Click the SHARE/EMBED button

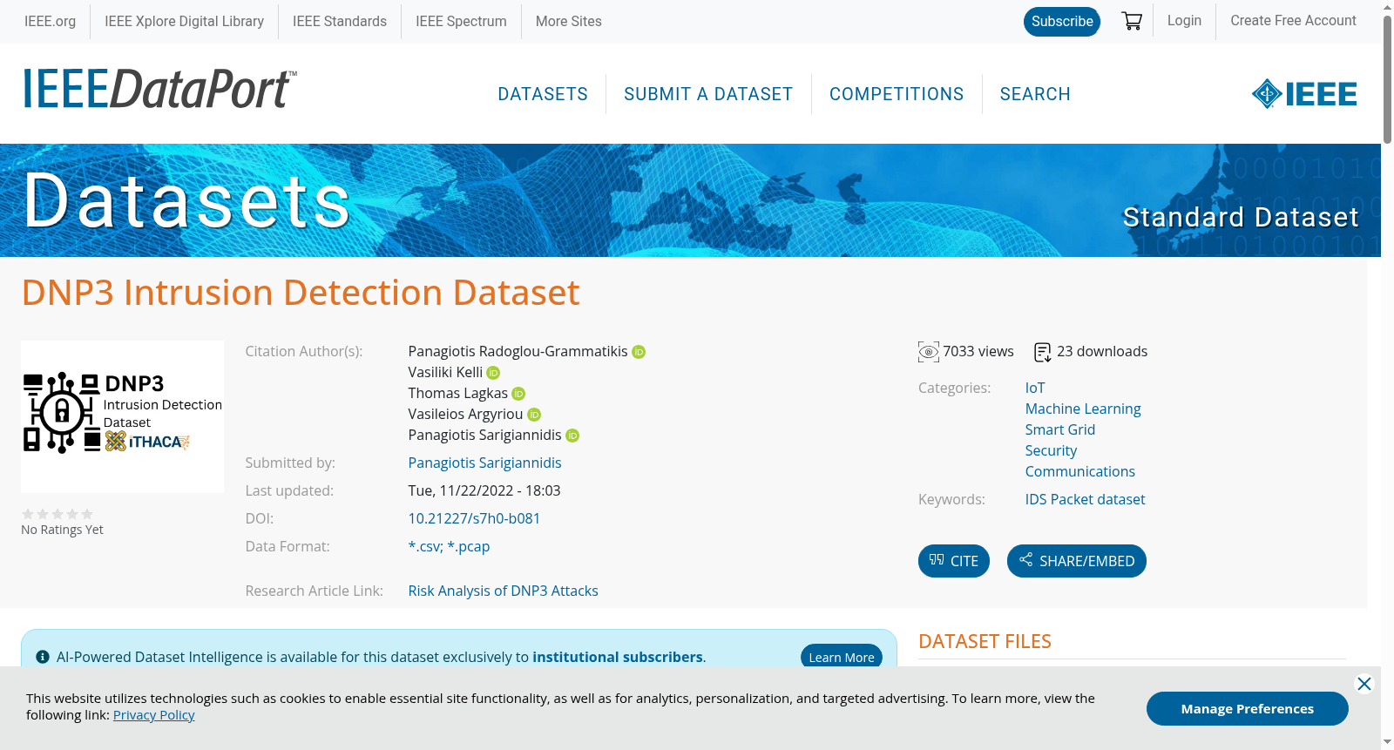click(1077, 561)
